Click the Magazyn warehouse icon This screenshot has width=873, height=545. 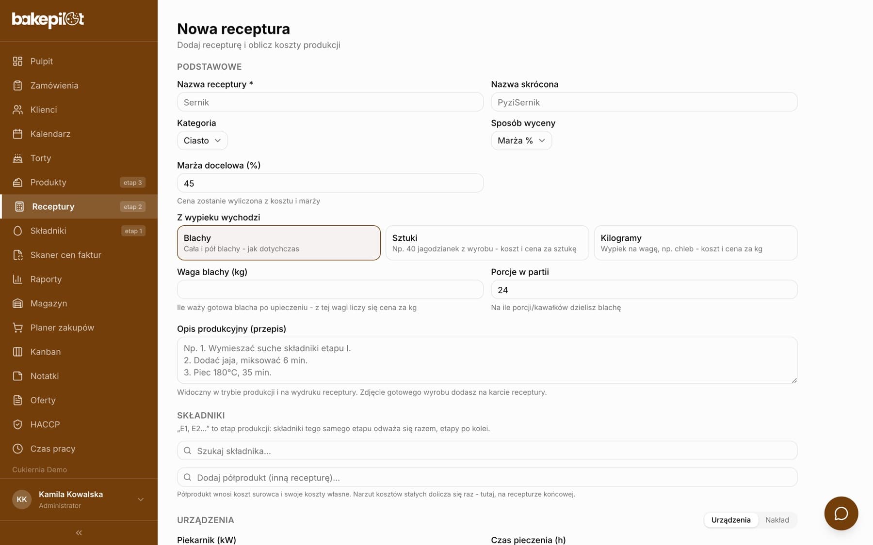[18, 303]
